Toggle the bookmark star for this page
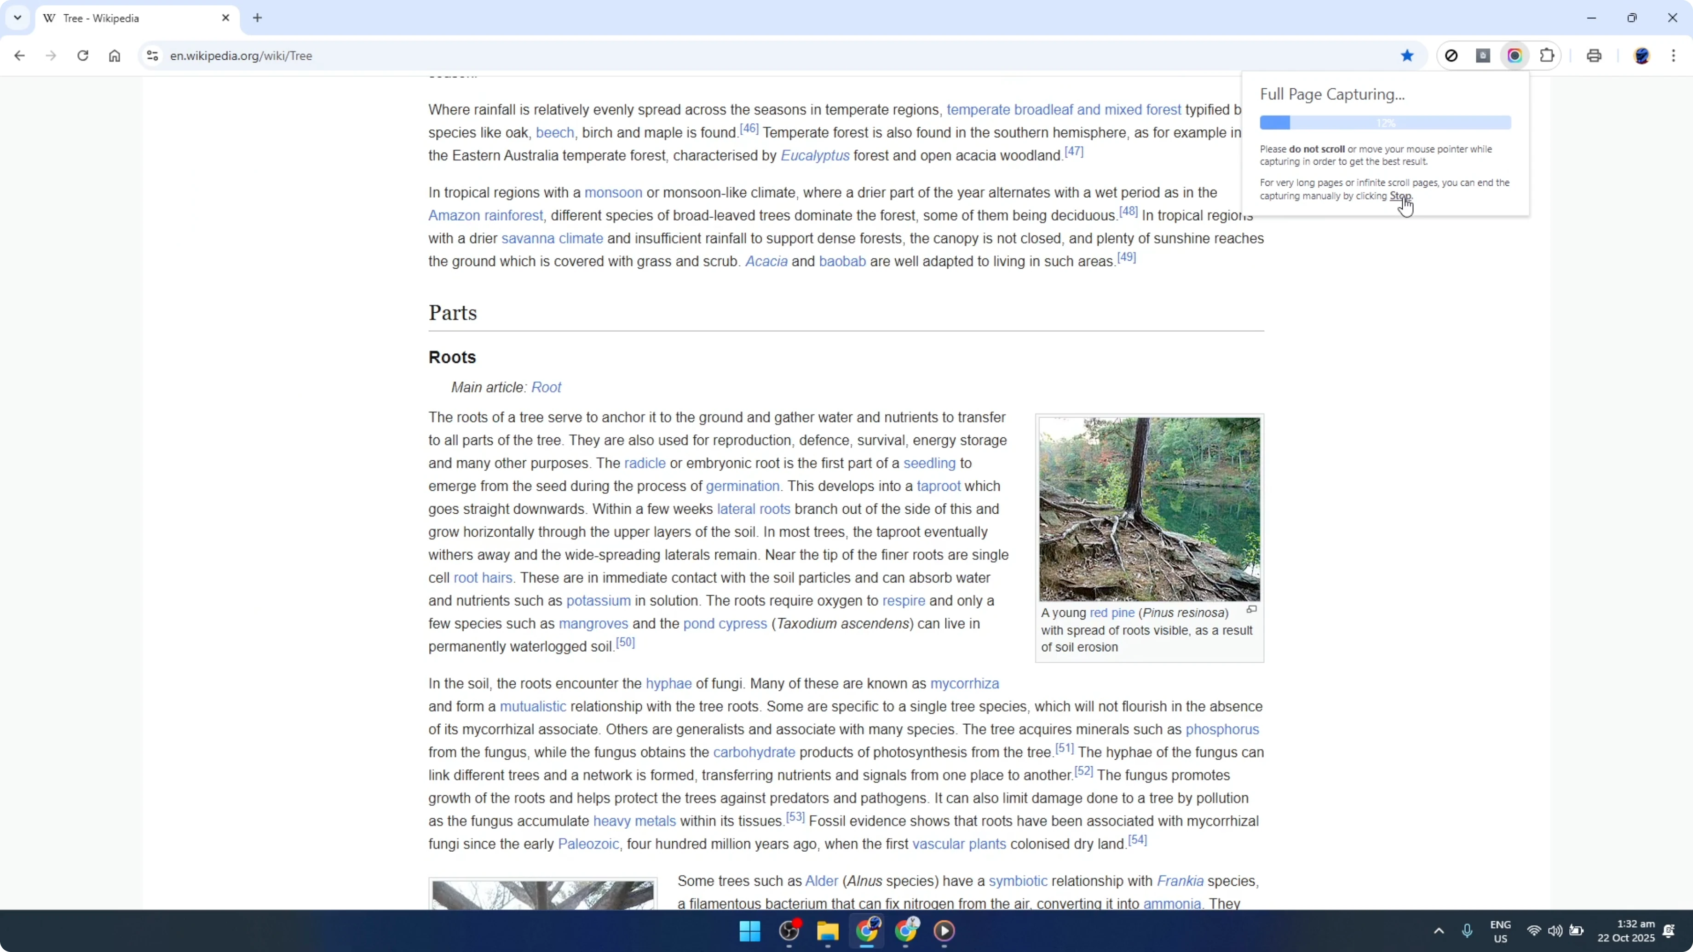 point(1407,55)
